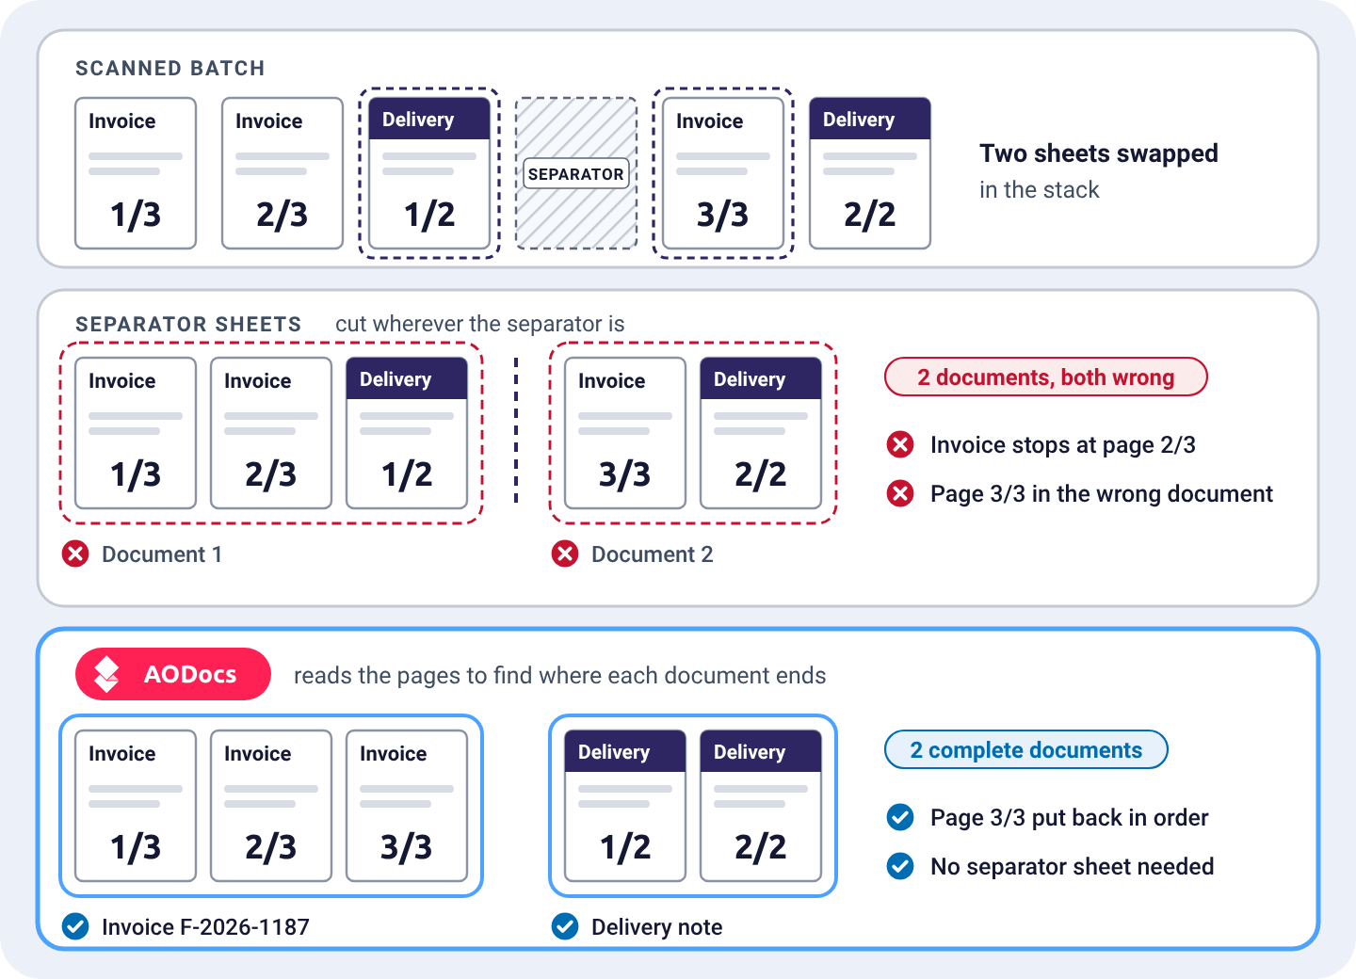Select Invoice 3/3 page in AODocs result group
This screenshot has width=1356, height=979.
click(x=407, y=806)
